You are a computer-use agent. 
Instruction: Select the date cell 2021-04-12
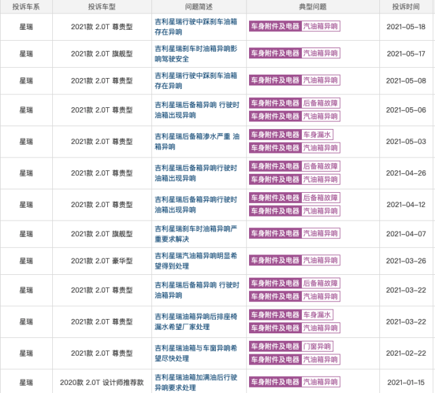coord(406,205)
